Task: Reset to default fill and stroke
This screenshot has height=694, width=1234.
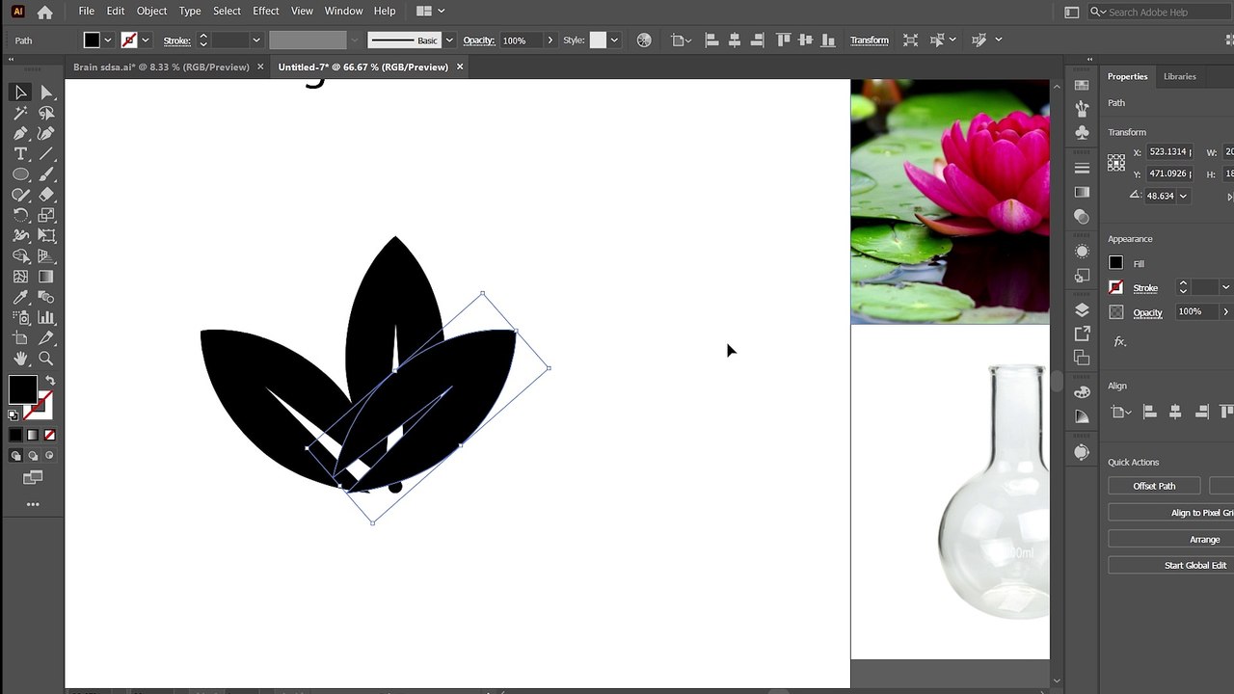Action: coord(13,415)
